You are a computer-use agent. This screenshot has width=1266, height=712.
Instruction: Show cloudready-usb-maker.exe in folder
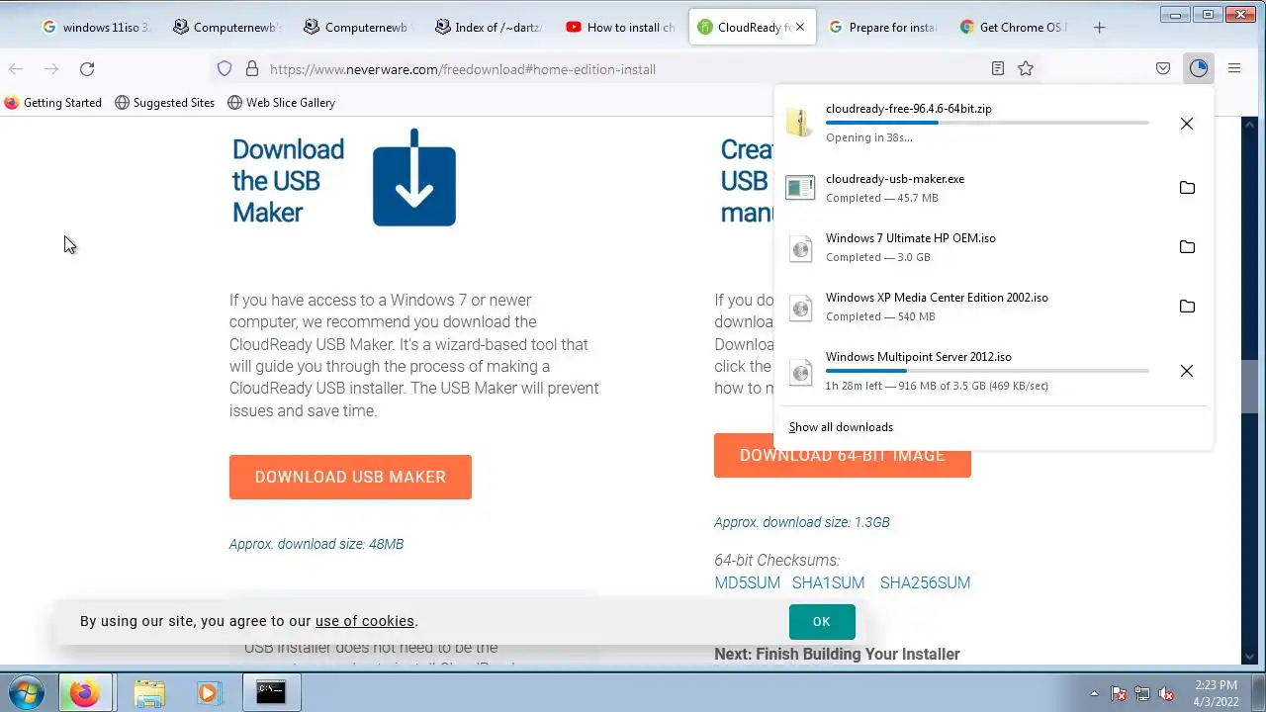point(1187,188)
